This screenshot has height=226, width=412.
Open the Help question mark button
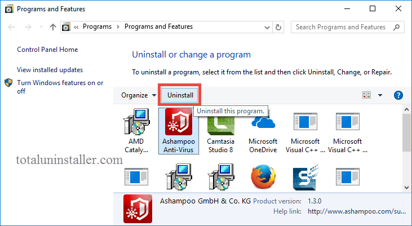click(398, 95)
